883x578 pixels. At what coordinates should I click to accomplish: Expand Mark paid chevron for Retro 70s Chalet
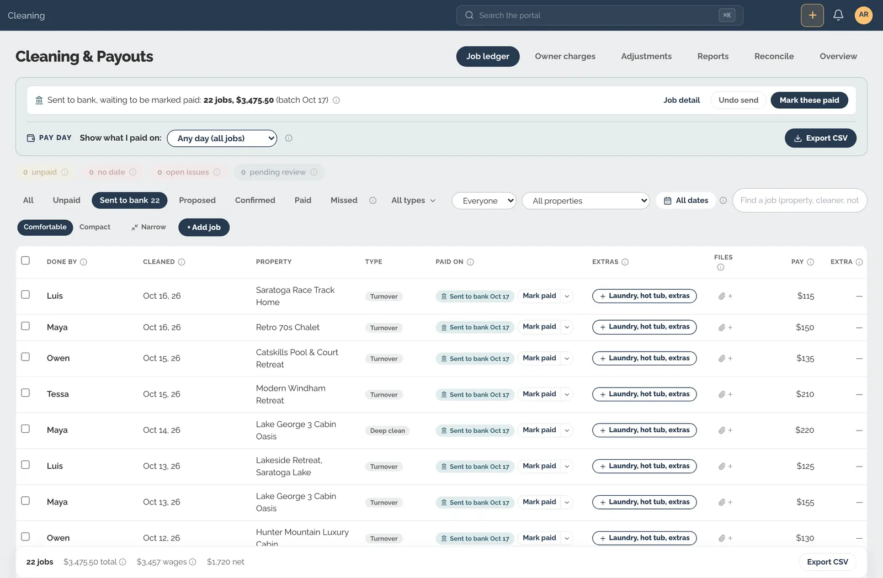pos(567,327)
